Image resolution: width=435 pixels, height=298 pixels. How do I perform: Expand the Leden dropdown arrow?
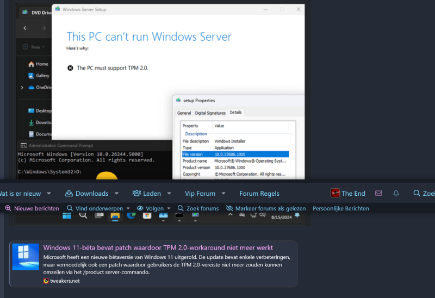tap(169, 194)
